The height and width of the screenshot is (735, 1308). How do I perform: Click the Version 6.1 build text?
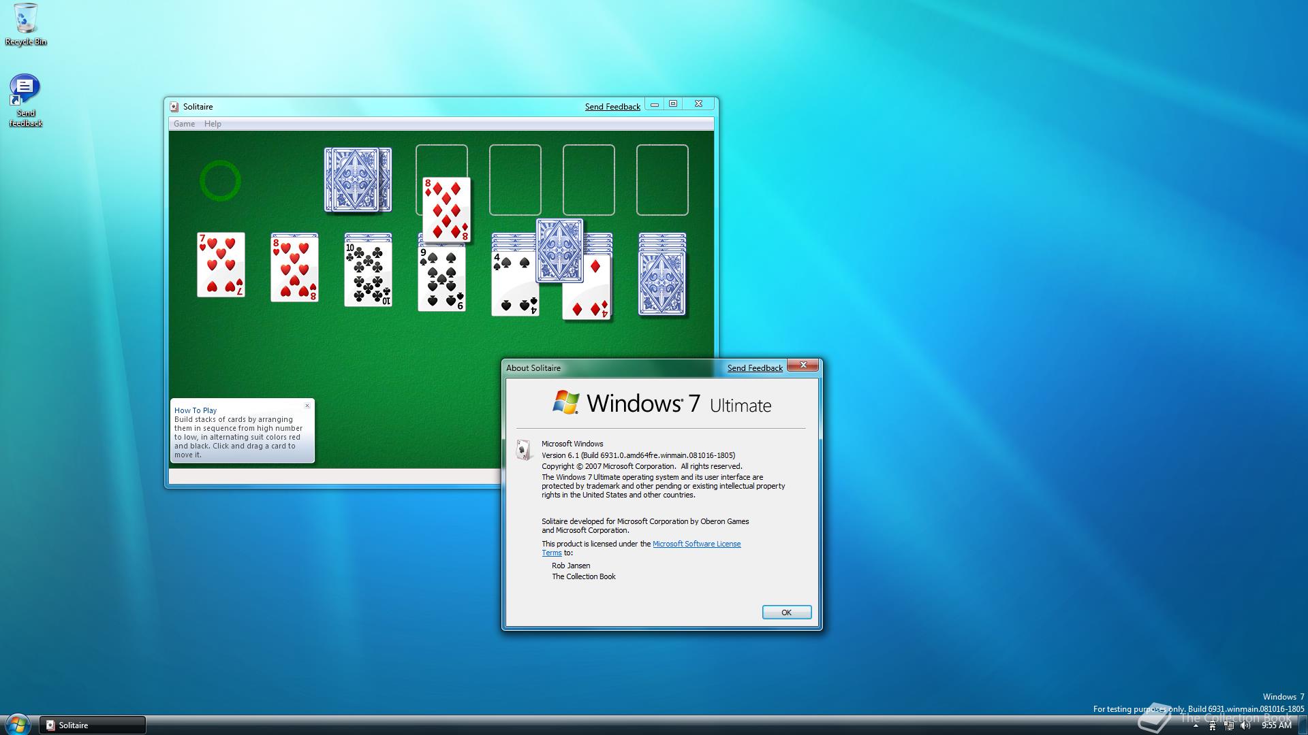[x=638, y=455]
